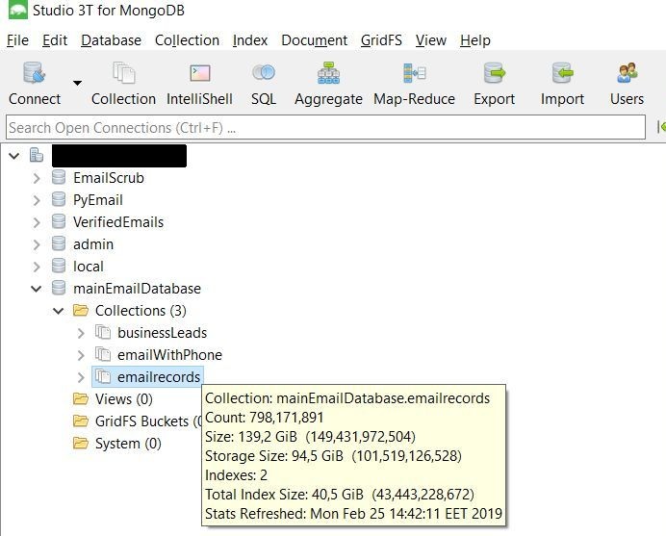The height and width of the screenshot is (536, 666).
Task: Click the Connect toolbar icon
Action: tap(35, 74)
